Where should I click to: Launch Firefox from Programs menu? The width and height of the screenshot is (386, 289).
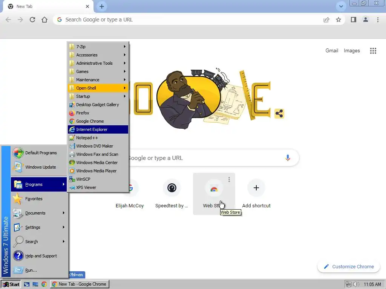coord(98,113)
